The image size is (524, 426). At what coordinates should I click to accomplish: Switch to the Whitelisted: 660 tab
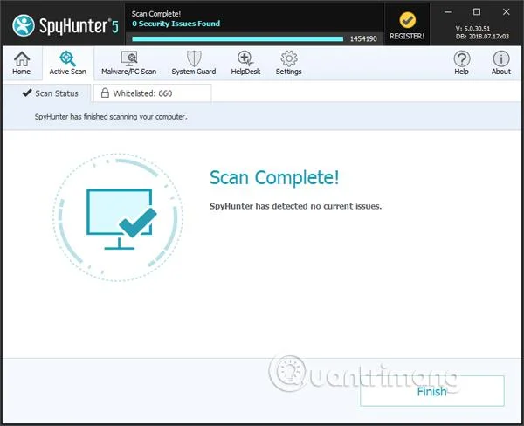tap(152, 93)
